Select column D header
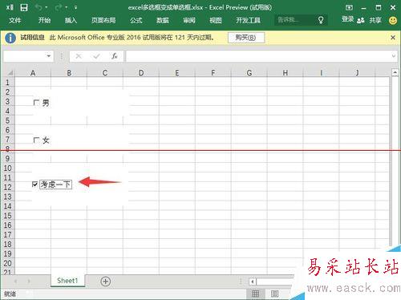This screenshot has width=401, height=300. pos(141,73)
